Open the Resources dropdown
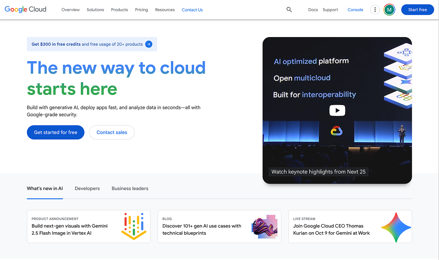This screenshot has width=439, height=260. tap(165, 9)
